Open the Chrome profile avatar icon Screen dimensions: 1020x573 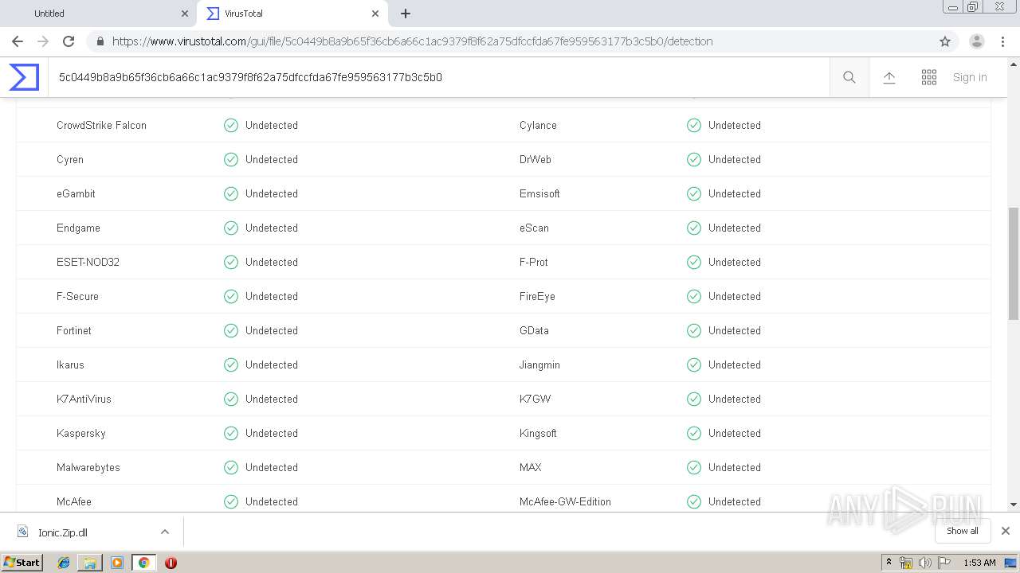pos(977,41)
